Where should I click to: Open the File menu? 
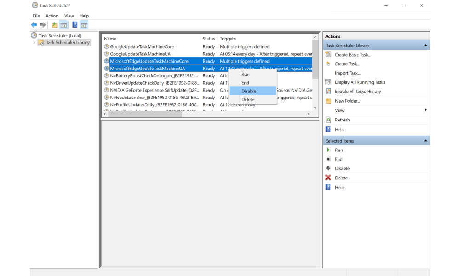click(36, 16)
